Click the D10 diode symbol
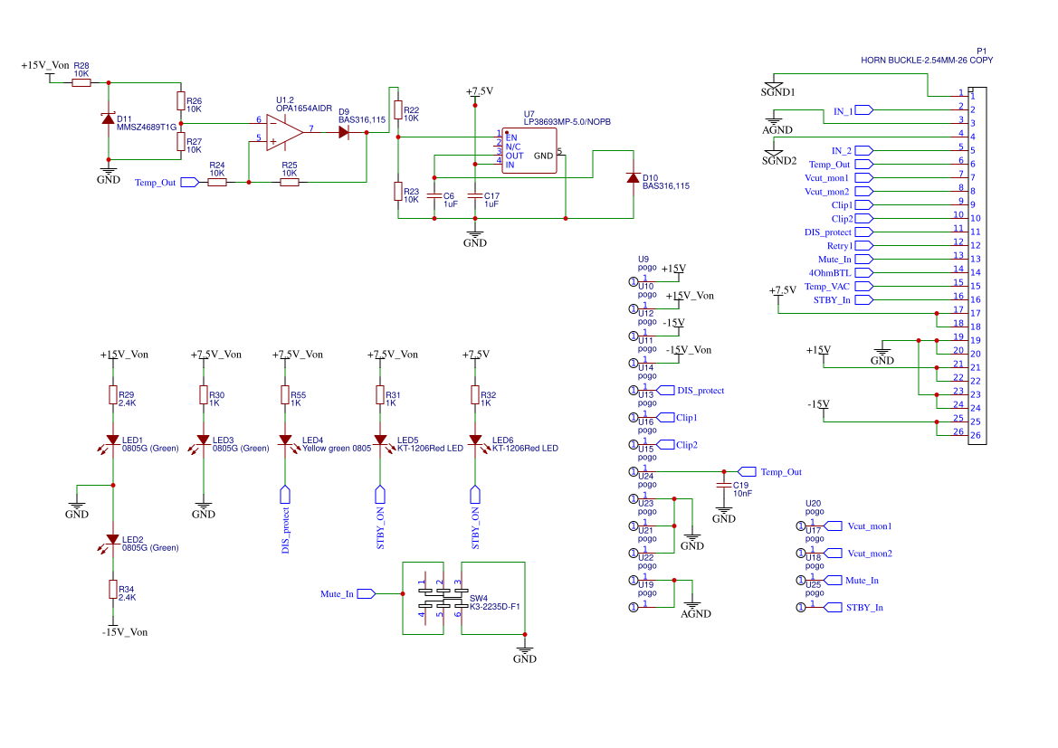The height and width of the screenshot is (748, 1058). (633, 177)
